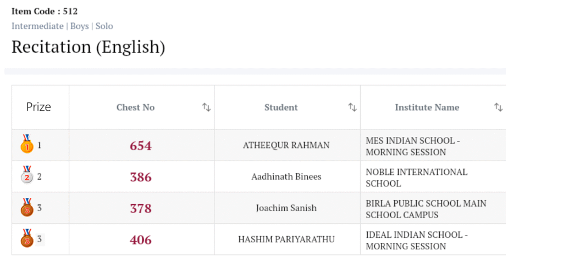563x268 pixels.
Task: Click the bronze medal in Joachim Sanish's row
Action: (x=27, y=208)
